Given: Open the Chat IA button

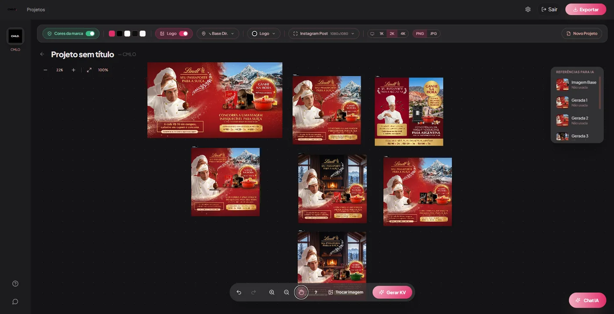Looking at the screenshot, I should click(x=587, y=300).
